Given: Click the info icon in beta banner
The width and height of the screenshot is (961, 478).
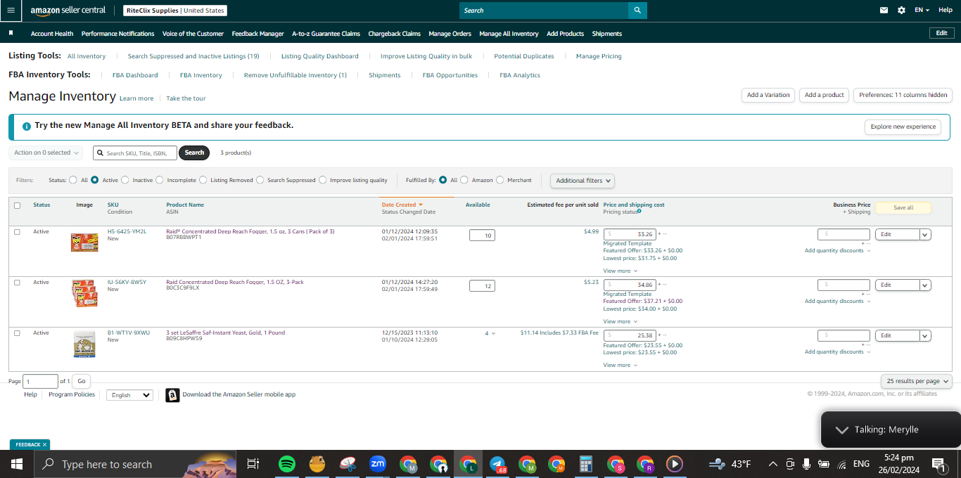Looking at the screenshot, I should [27, 127].
